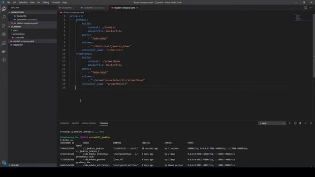This screenshot has height=177, width=315.
Task: Click the 'prometheus:' key on line 11
Action: click(84, 54)
